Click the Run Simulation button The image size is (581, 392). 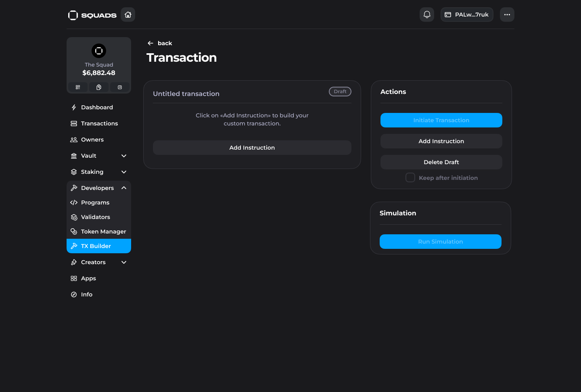tap(440, 242)
